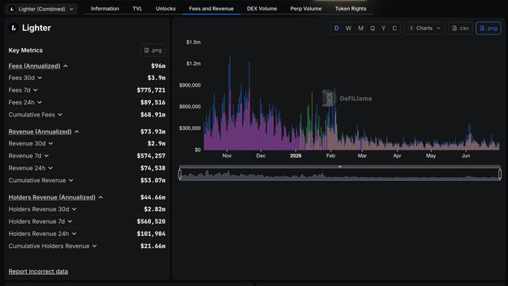Download the chart as .png

pyautogui.click(x=489, y=28)
